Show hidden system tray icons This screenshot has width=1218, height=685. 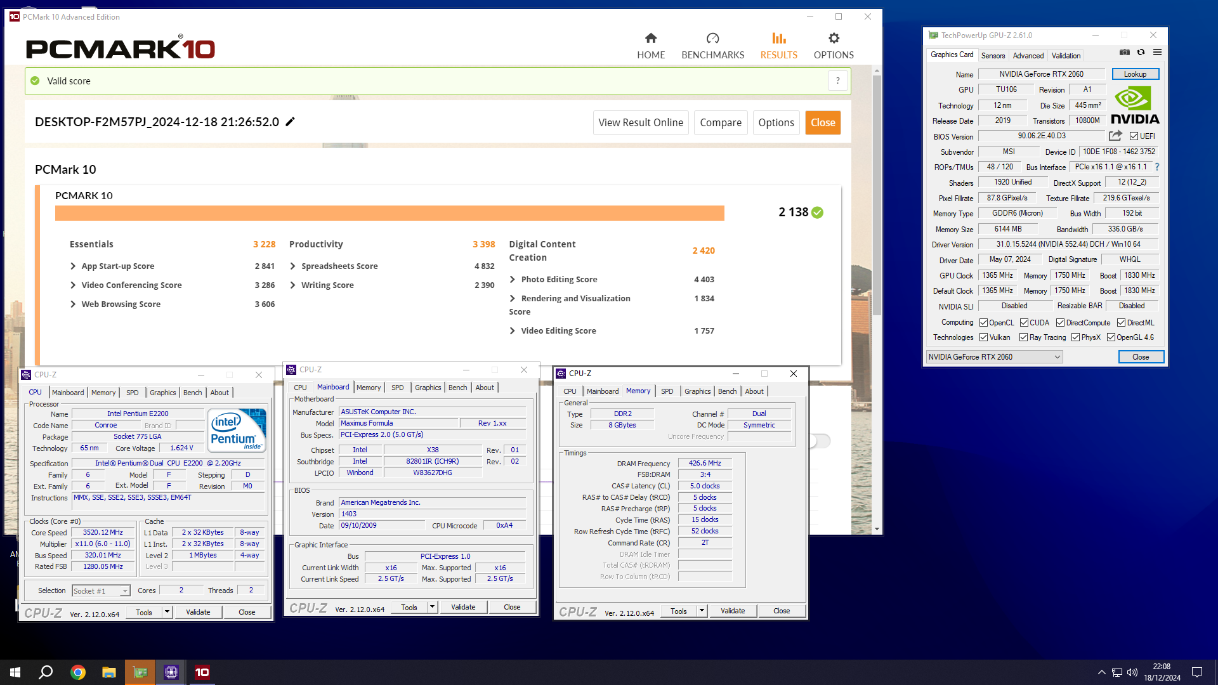pyautogui.click(x=1102, y=672)
